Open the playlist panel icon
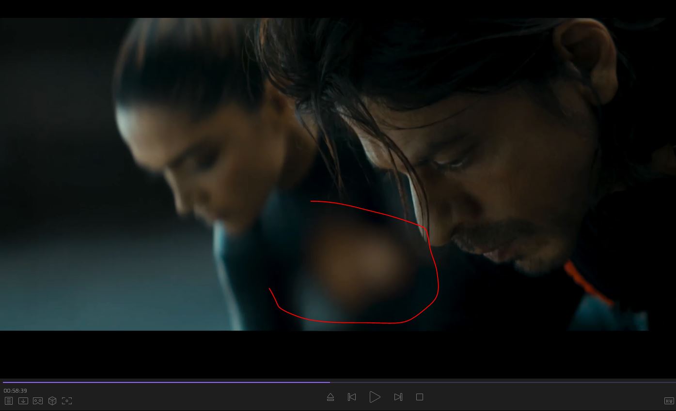676x411 pixels. coord(9,401)
